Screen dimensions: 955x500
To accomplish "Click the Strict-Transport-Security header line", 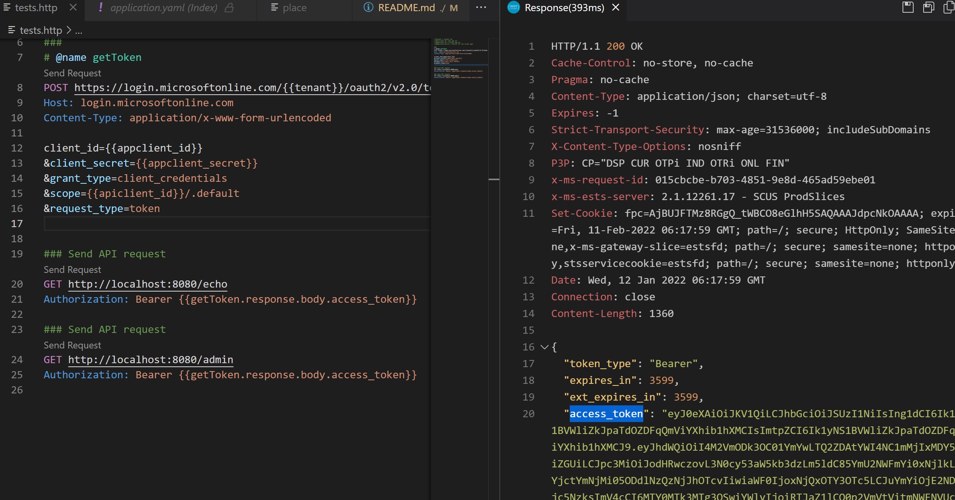I will [x=741, y=130].
